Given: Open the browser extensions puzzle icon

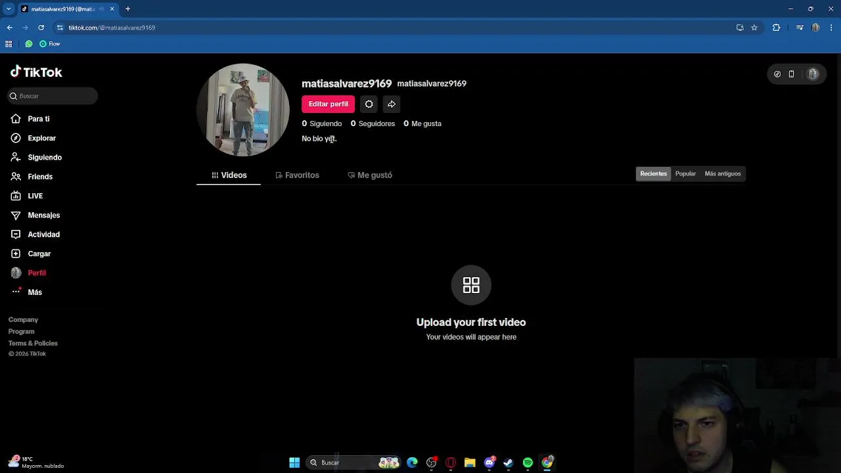Looking at the screenshot, I should click(776, 28).
